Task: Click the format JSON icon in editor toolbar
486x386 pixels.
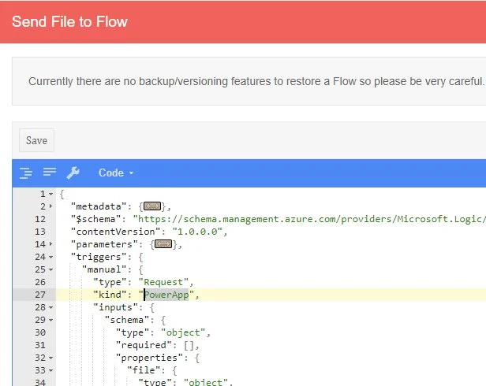Action: coord(25,173)
